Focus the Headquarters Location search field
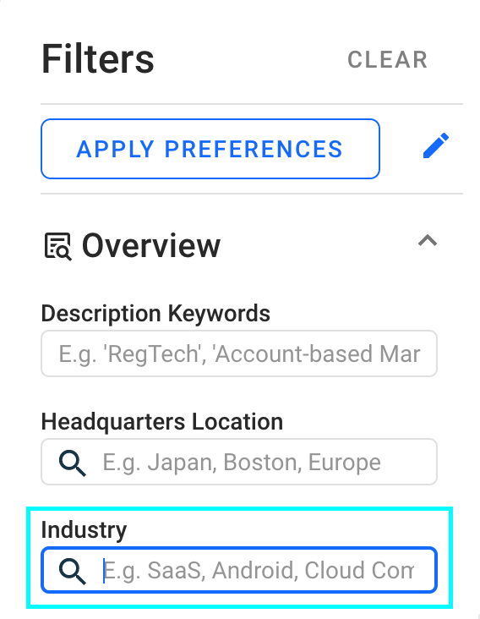 tap(239, 462)
